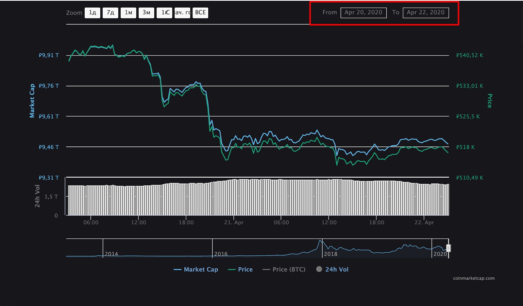Toggle the 24h Vol series in legend
Image resolution: width=523 pixels, height=306 pixels.
[332, 269]
